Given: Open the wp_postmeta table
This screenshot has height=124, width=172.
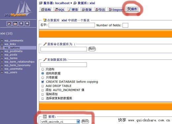Looking at the screenshot, I should (x=13, y=51).
